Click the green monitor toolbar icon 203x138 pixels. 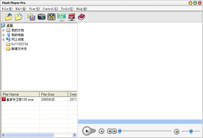(61, 17)
